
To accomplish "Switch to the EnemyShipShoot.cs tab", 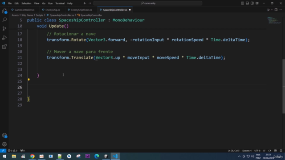I will (x=81, y=10).
